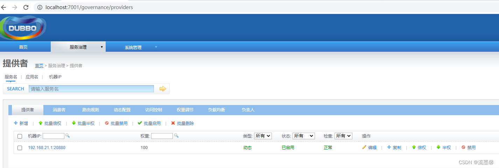Viewport: 499px width, 168px height.
Task: Click the red X for 批量删除
Action: pyautogui.click(x=173, y=123)
